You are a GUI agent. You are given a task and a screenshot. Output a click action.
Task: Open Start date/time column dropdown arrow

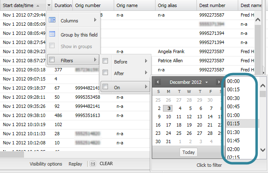[49, 6]
